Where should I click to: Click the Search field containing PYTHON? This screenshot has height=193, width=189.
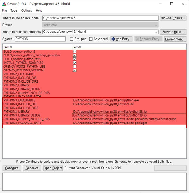[40, 39]
